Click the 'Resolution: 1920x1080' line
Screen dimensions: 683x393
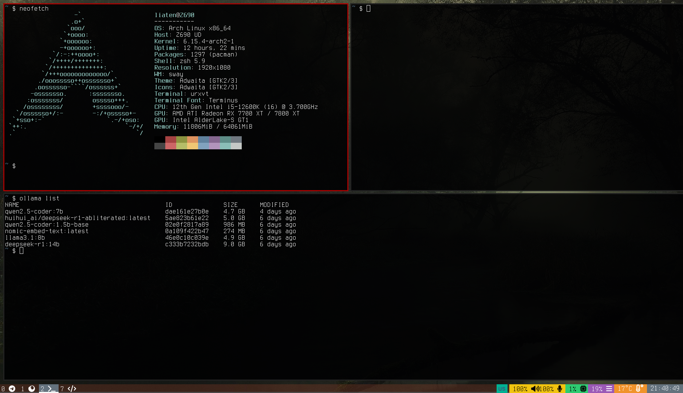click(x=193, y=67)
